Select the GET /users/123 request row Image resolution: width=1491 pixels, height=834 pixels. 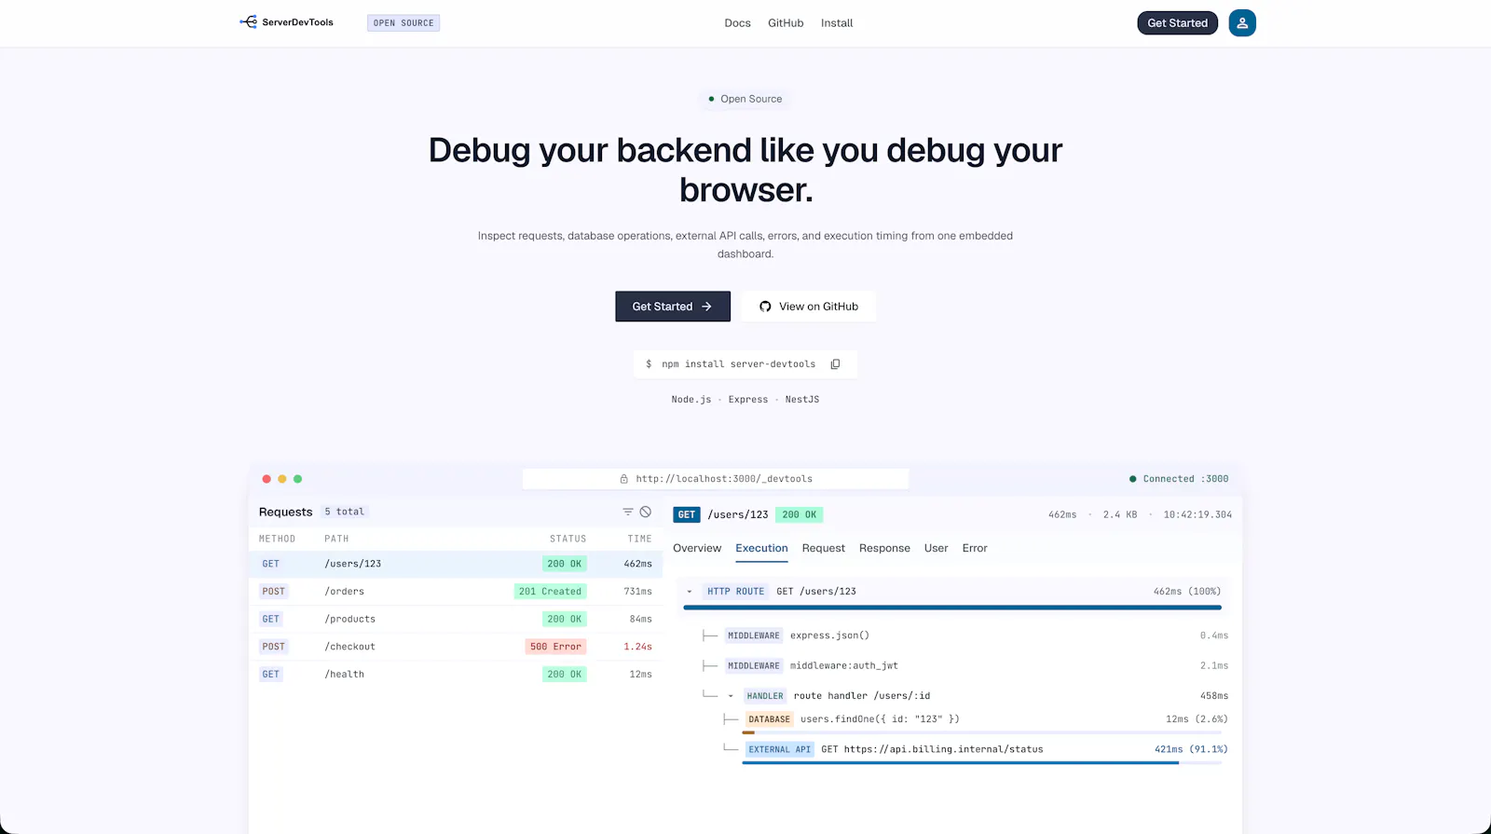(x=456, y=564)
